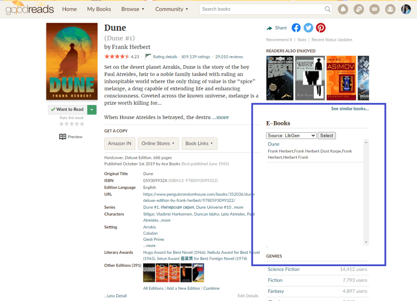Click Add a New Edition link
The width and height of the screenshot is (417, 301).
[x=183, y=288]
